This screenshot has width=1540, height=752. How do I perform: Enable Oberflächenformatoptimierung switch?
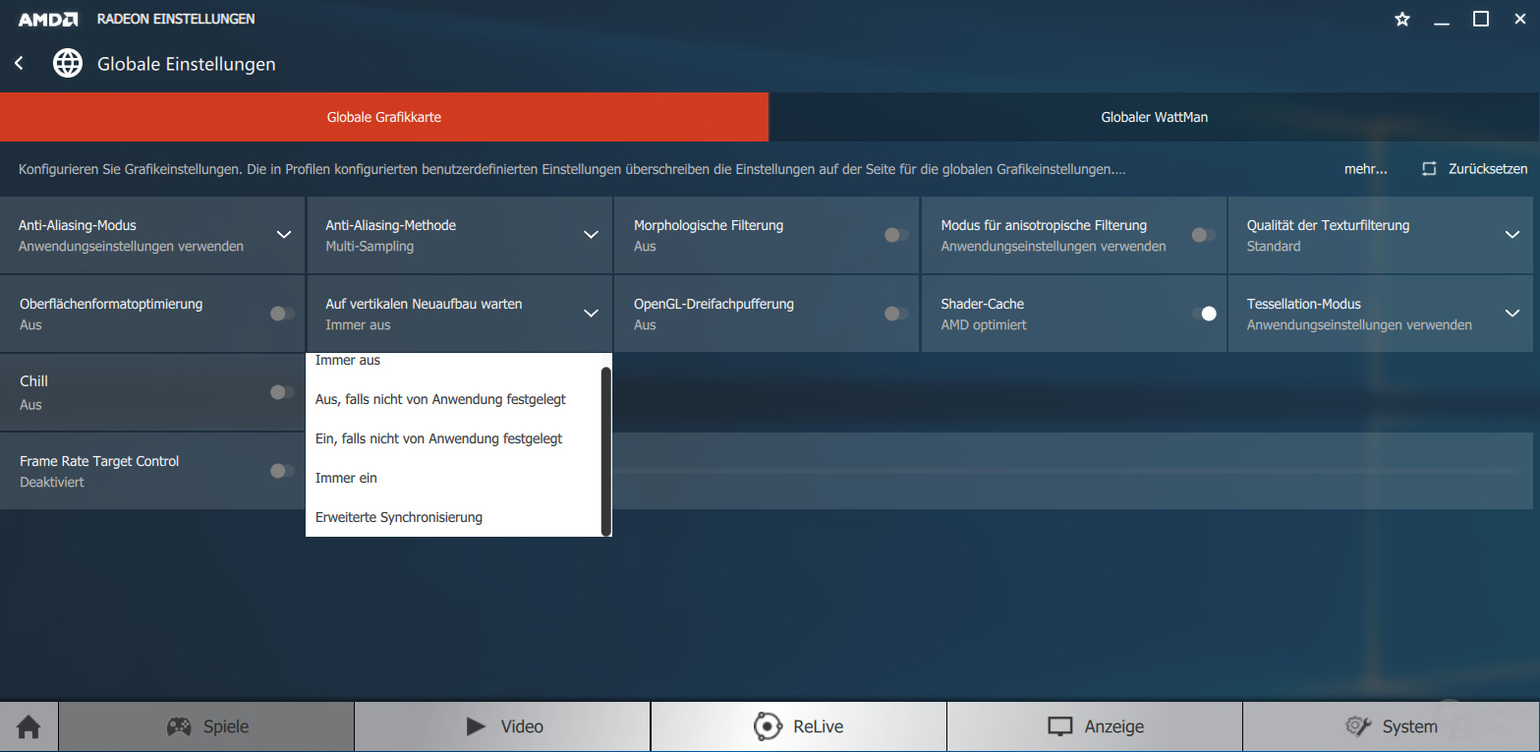click(282, 314)
